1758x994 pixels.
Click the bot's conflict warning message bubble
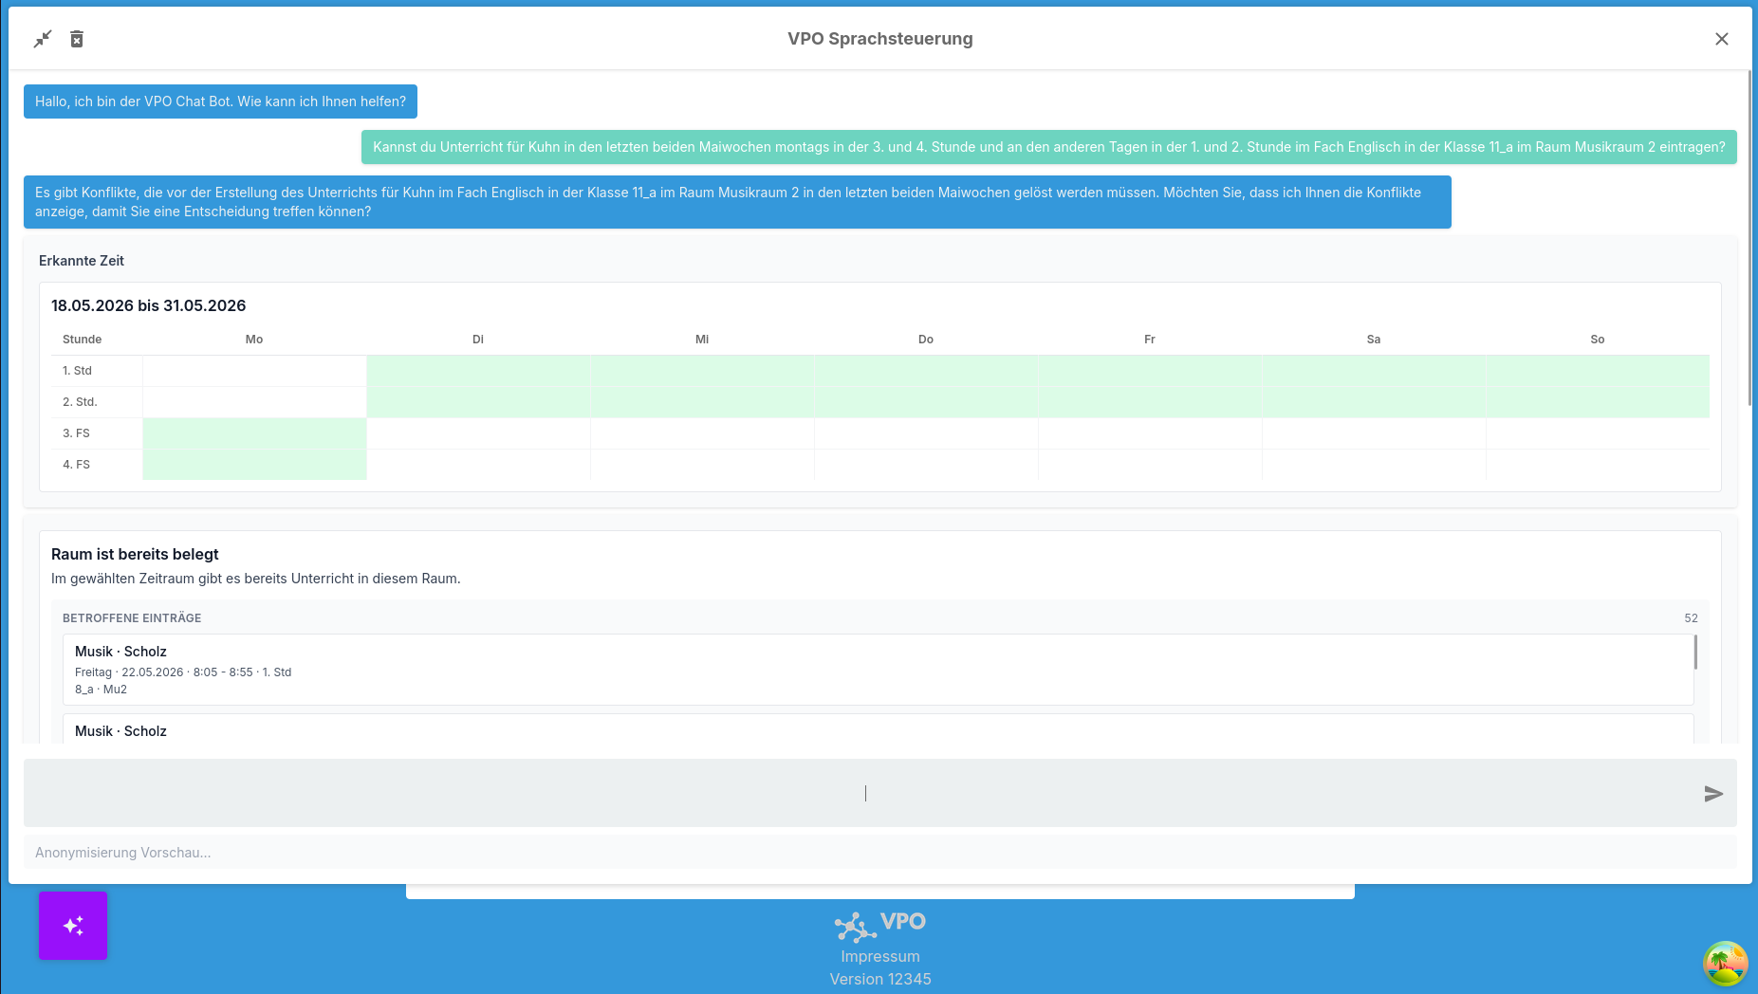click(736, 202)
